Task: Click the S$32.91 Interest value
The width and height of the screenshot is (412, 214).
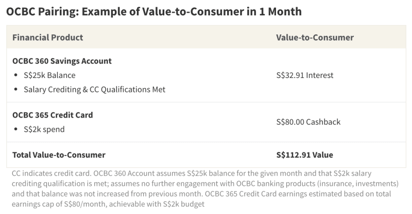Action: pos(305,75)
